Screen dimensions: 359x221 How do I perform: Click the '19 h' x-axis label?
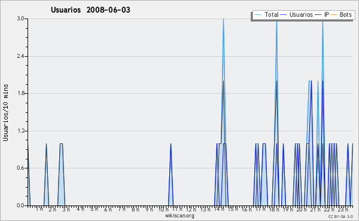(x=288, y=209)
